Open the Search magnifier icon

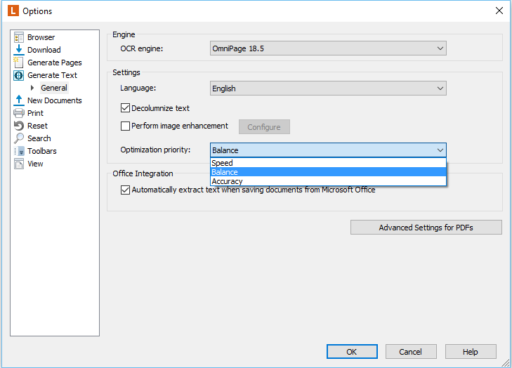(x=19, y=138)
